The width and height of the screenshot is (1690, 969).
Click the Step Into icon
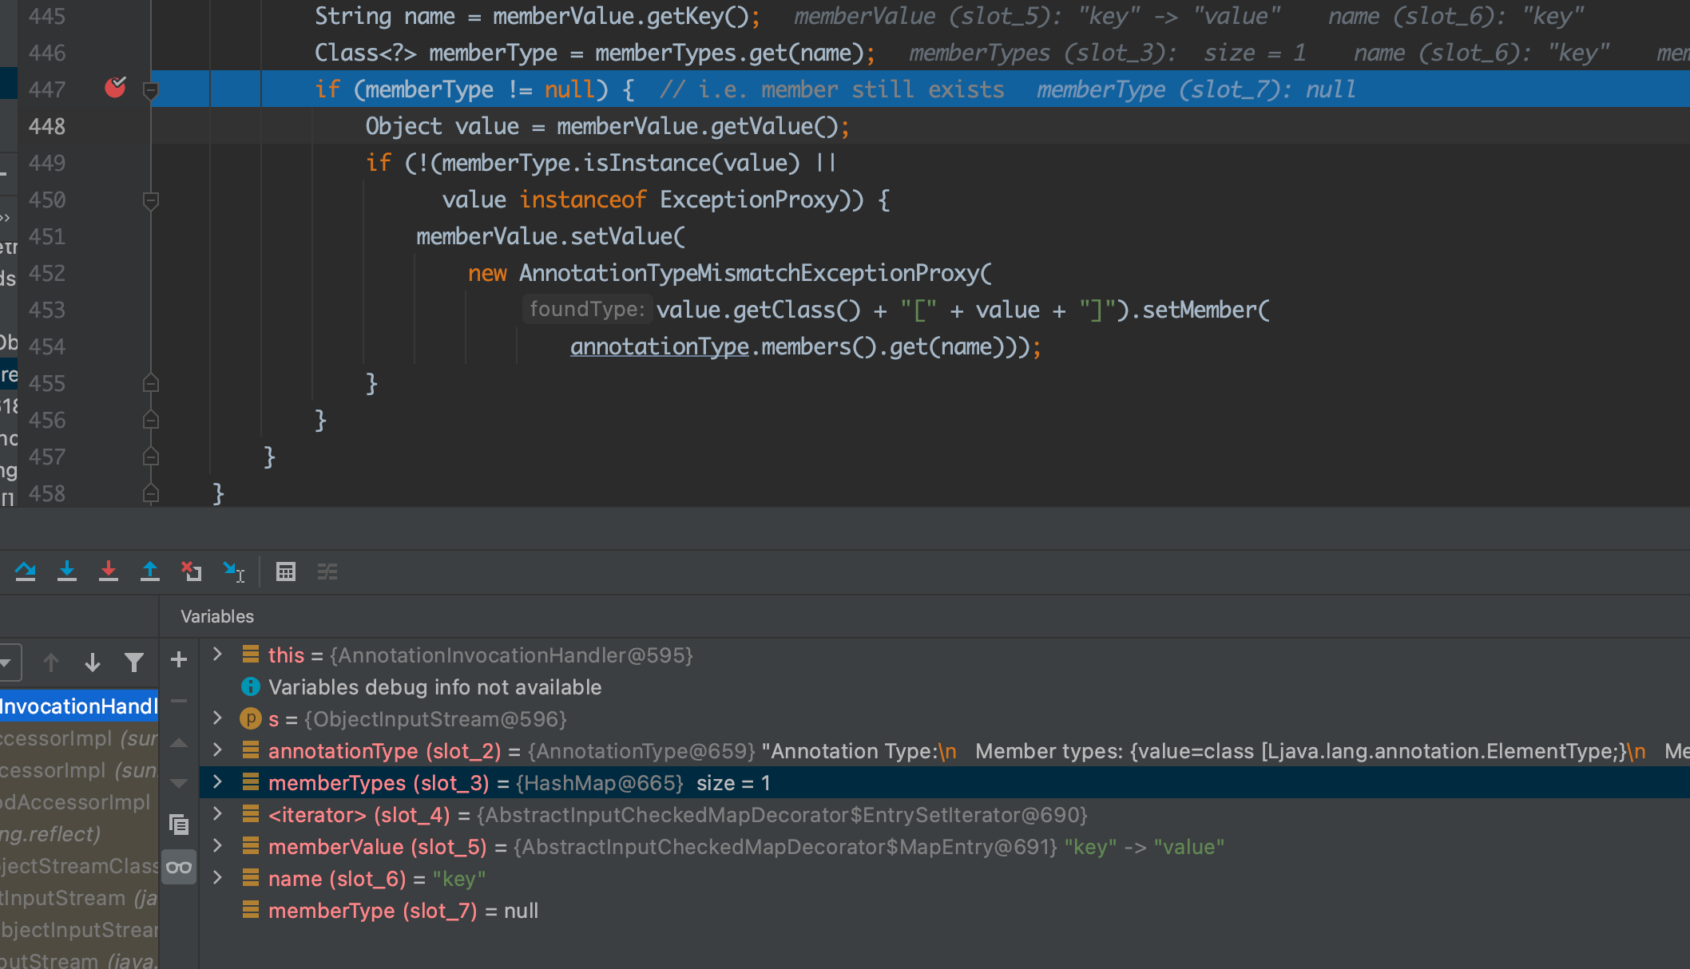click(x=67, y=572)
